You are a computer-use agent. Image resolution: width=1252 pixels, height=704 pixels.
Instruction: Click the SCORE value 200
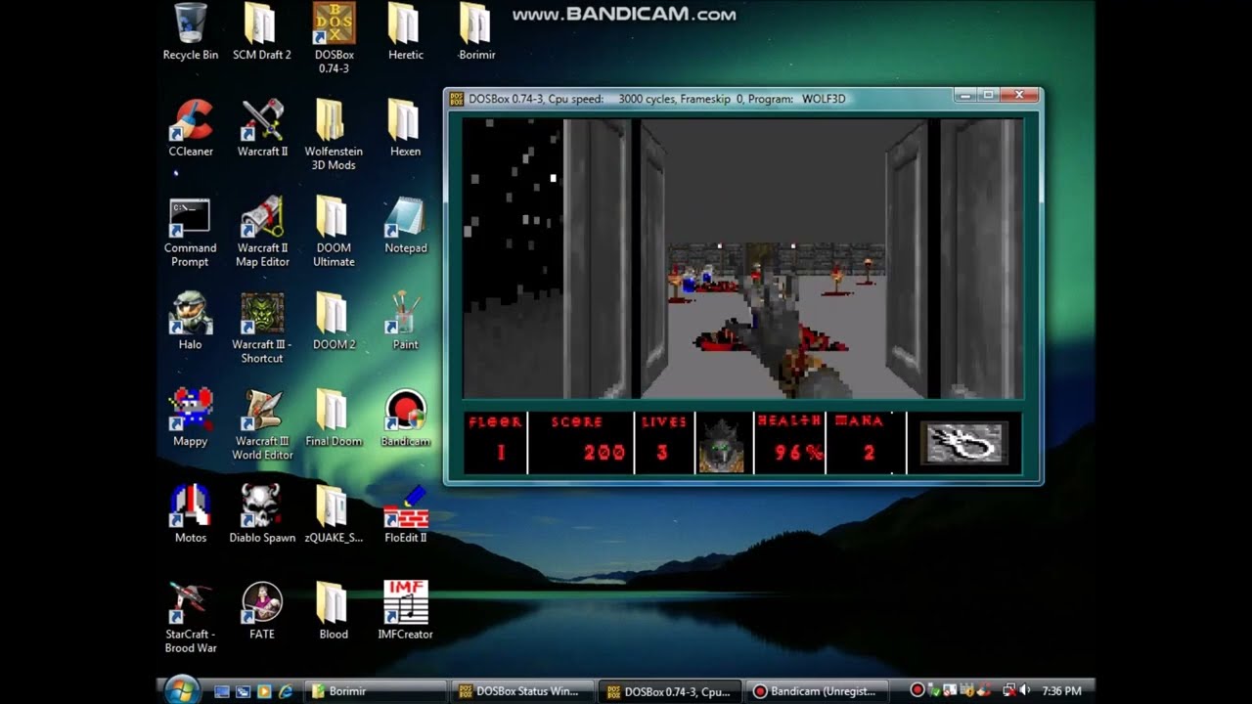[604, 453]
